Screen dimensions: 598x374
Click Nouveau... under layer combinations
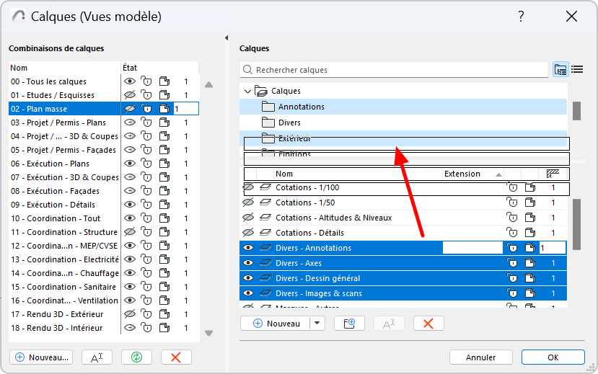(x=43, y=357)
